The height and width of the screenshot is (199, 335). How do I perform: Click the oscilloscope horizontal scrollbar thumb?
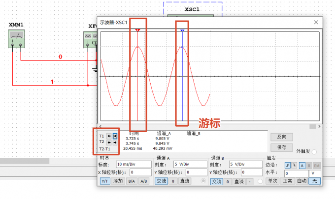click(312, 127)
